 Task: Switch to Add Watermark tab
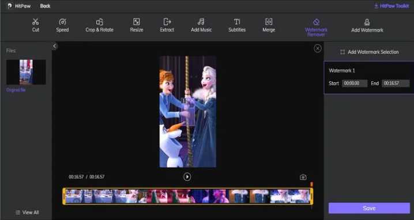point(367,25)
